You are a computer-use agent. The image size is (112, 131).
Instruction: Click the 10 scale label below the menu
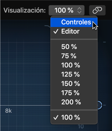pyautogui.click(x=81, y=127)
